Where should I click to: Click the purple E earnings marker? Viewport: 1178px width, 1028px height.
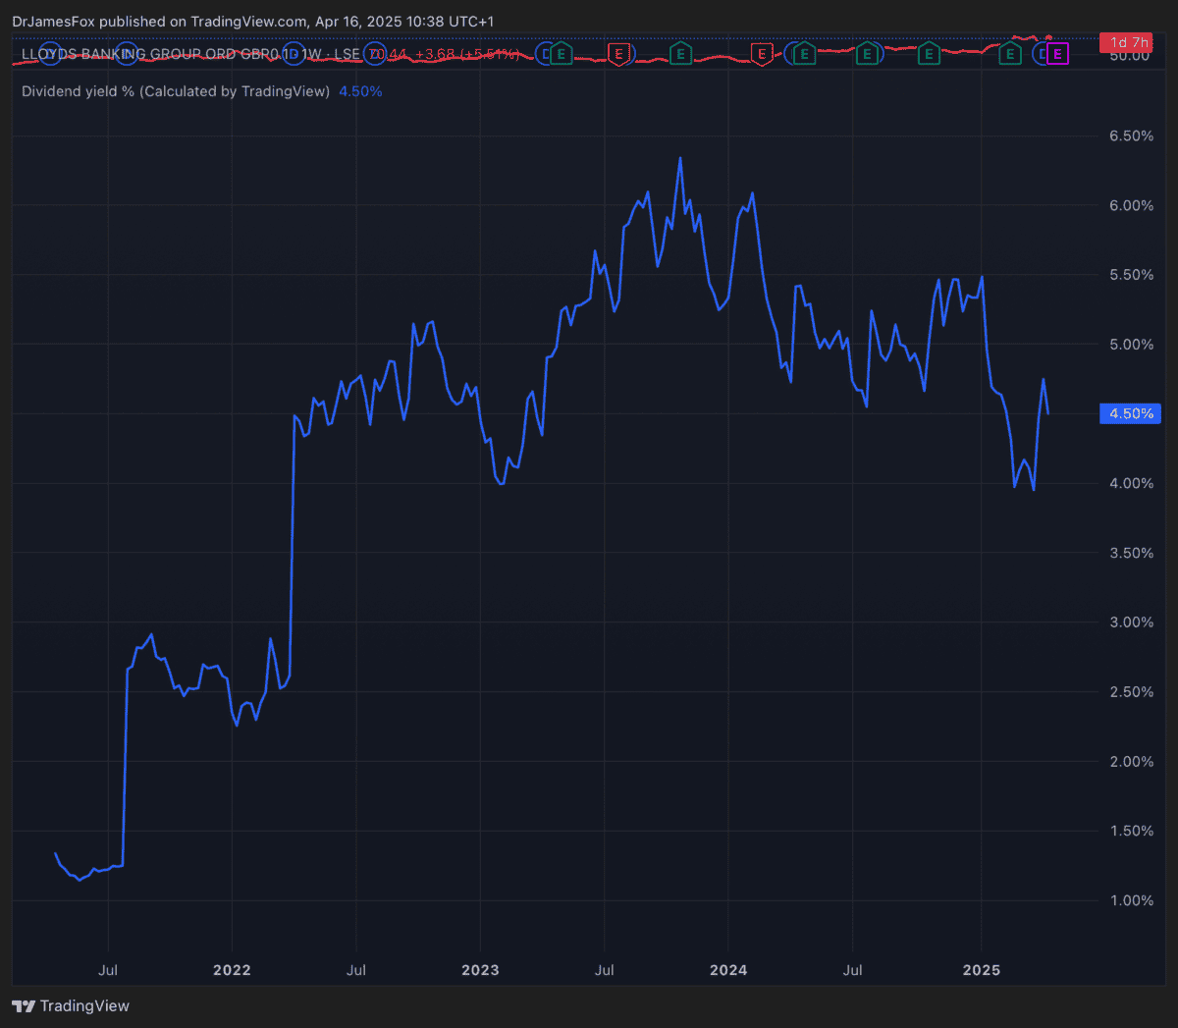[x=1057, y=54]
